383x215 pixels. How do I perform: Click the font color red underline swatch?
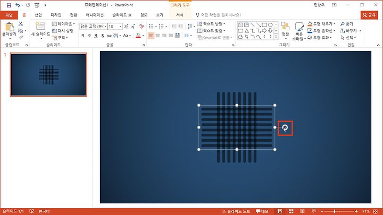[138, 36]
